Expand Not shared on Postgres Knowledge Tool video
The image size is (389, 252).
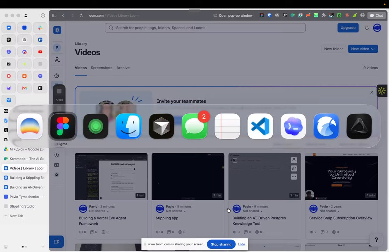253,211
